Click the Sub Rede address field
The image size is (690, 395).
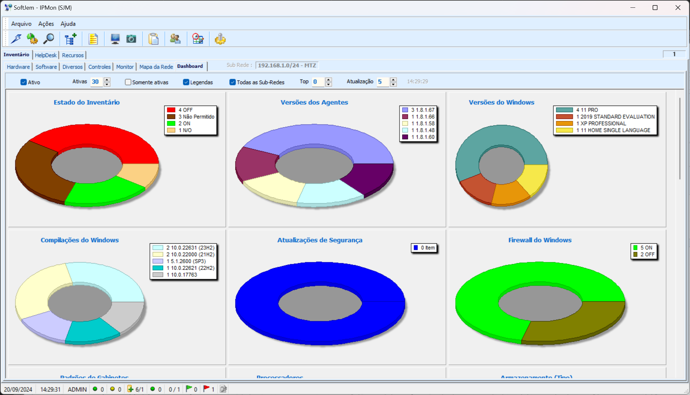coord(287,65)
